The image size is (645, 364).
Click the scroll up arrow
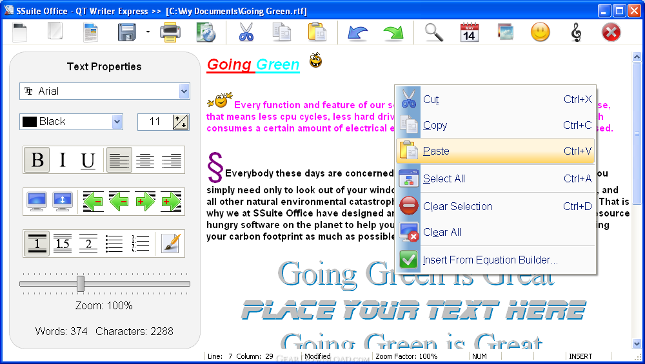[637, 57]
